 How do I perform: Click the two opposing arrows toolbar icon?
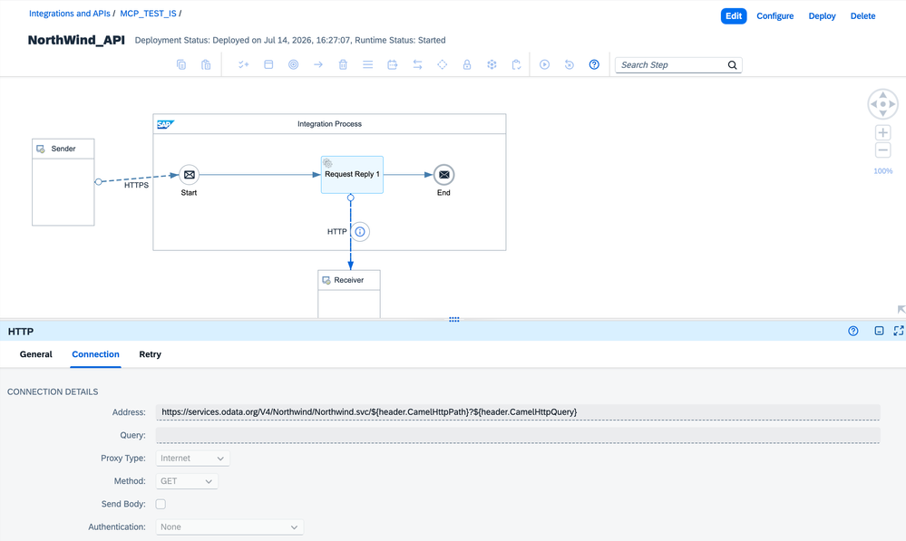coord(417,64)
